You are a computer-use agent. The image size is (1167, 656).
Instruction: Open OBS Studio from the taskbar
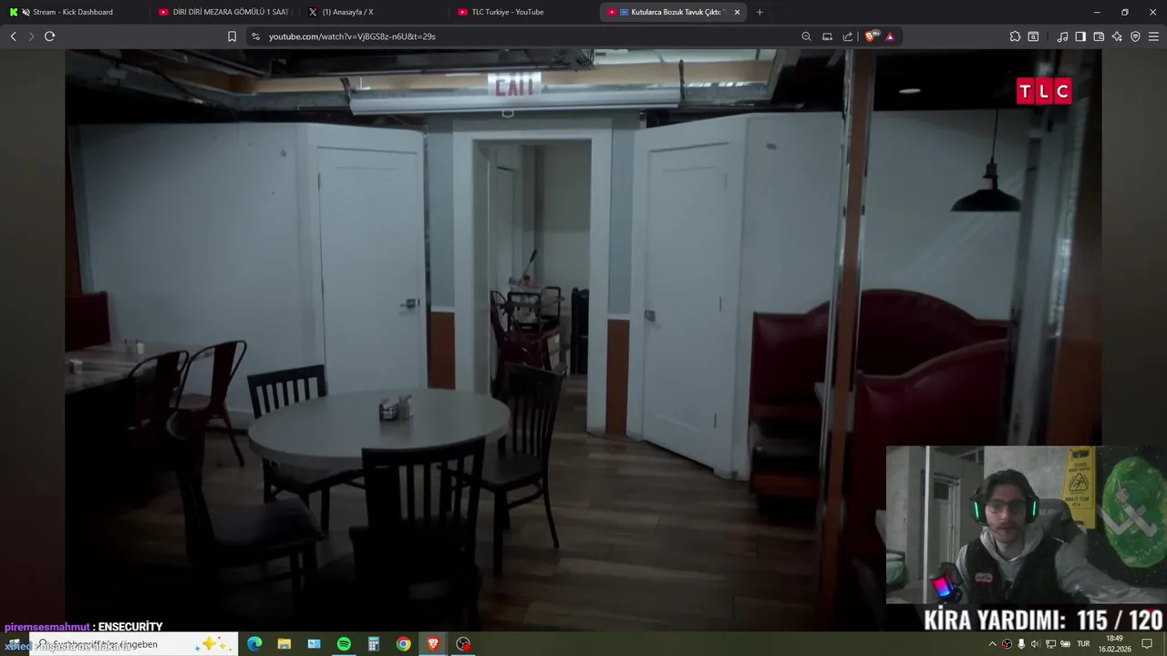463,644
